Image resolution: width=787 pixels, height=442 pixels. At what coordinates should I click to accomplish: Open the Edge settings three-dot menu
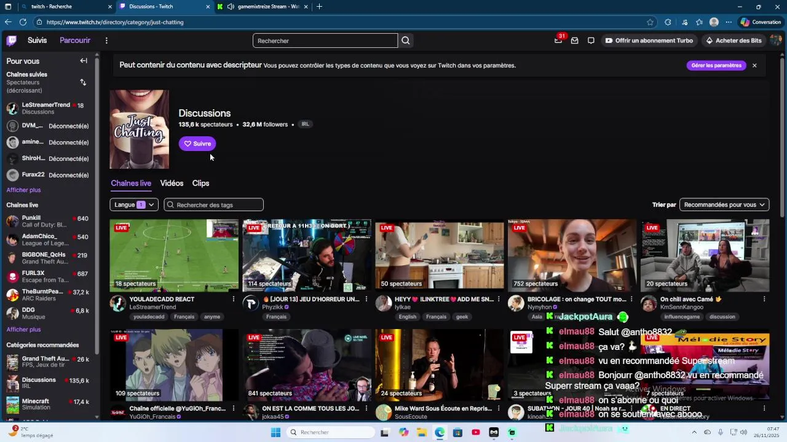729,22
